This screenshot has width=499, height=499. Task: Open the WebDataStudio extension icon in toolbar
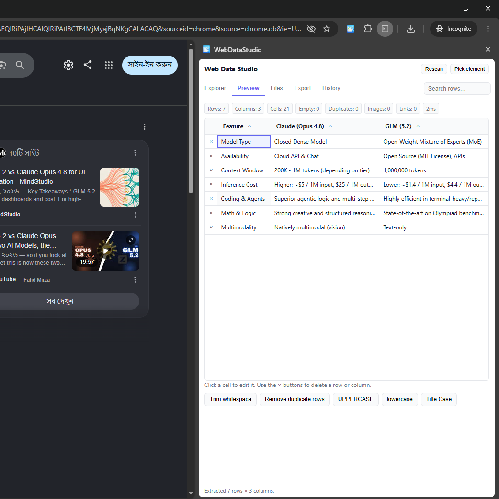[351, 29]
